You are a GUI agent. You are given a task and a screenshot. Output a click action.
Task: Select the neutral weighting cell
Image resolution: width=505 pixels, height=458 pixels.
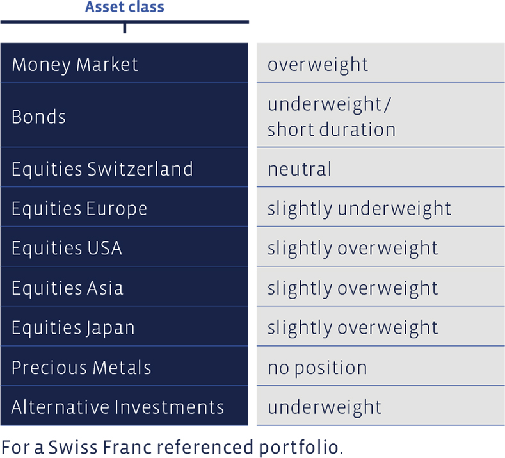381,167
